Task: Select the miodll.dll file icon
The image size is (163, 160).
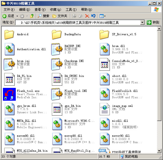Action: click(x=104, y=124)
